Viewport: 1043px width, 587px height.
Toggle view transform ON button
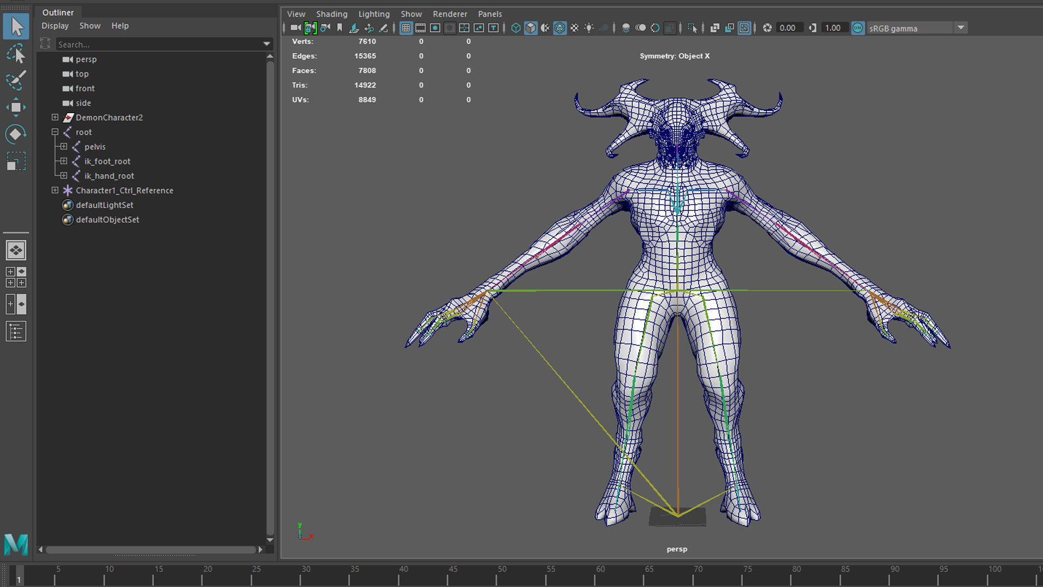[x=858, y=28]
